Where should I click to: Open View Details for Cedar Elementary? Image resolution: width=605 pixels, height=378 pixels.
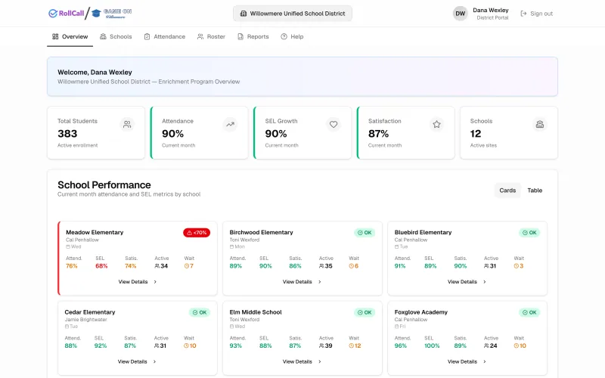(137, 362)
